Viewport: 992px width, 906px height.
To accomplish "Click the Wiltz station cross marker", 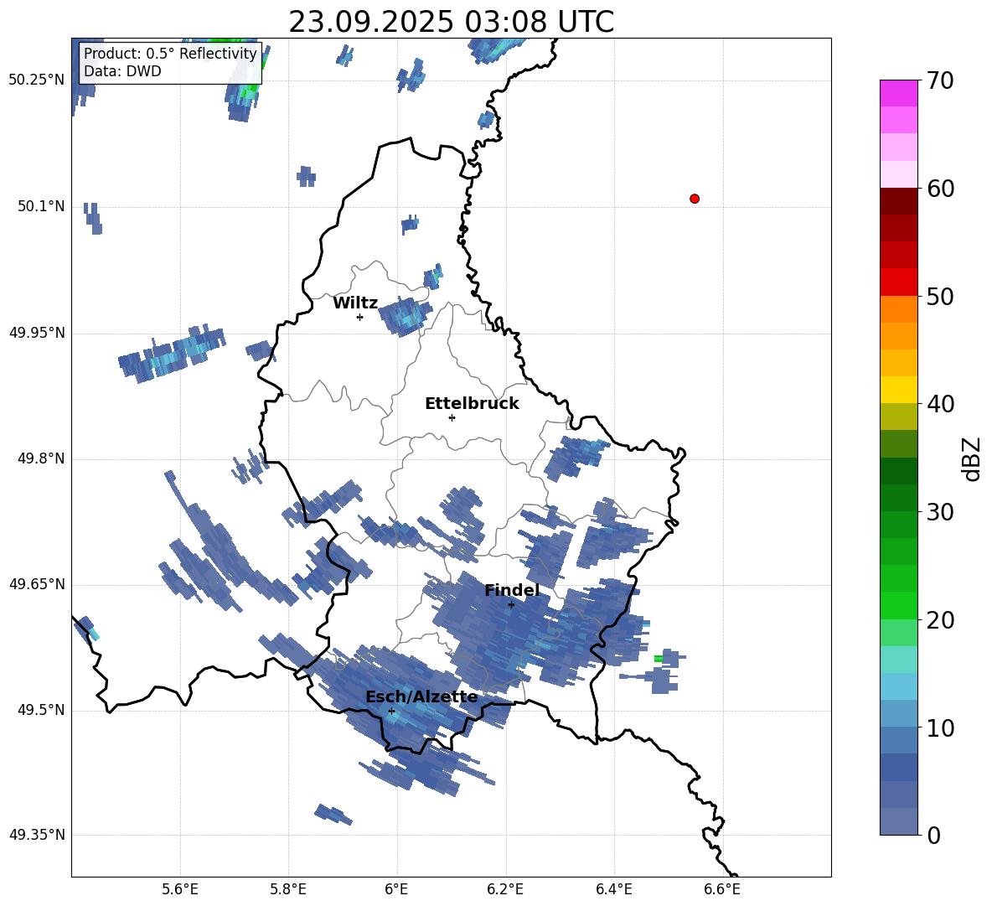I will [359, 317].
